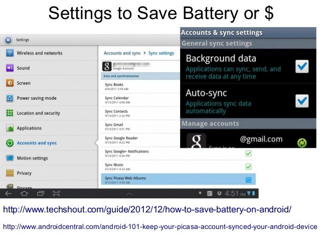This screenshot has width=320, height=240.
Task: Toggle Sync Picasa Web Albums checkbox
Action: (x=248, y=180)
